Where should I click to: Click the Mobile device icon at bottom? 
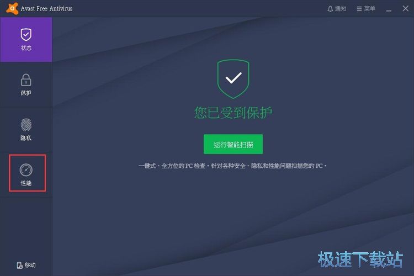(x=20, y=265)
